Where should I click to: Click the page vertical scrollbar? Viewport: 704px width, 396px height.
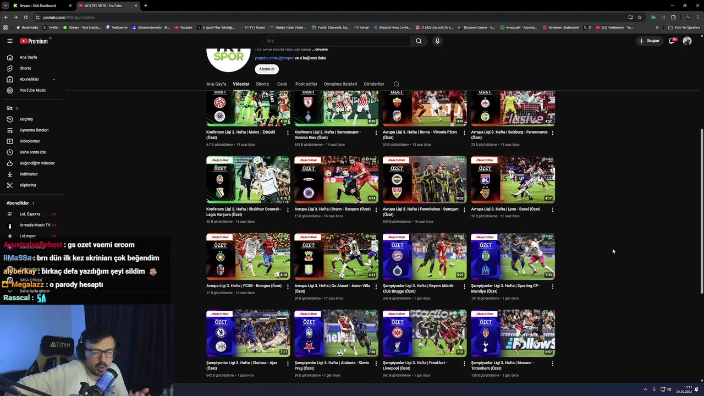[x=701, y=212]
